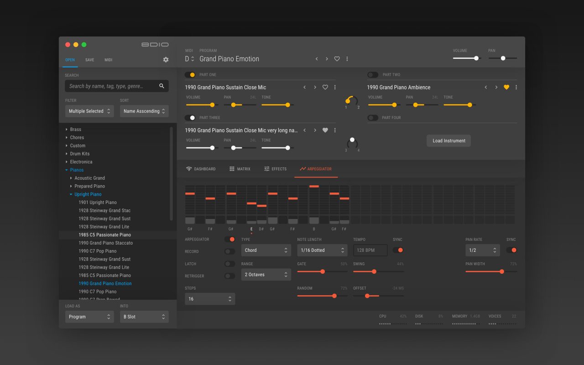Screen dimensions: 584x365
Task: Go to next program with right arrow
Action: point(327,59)
